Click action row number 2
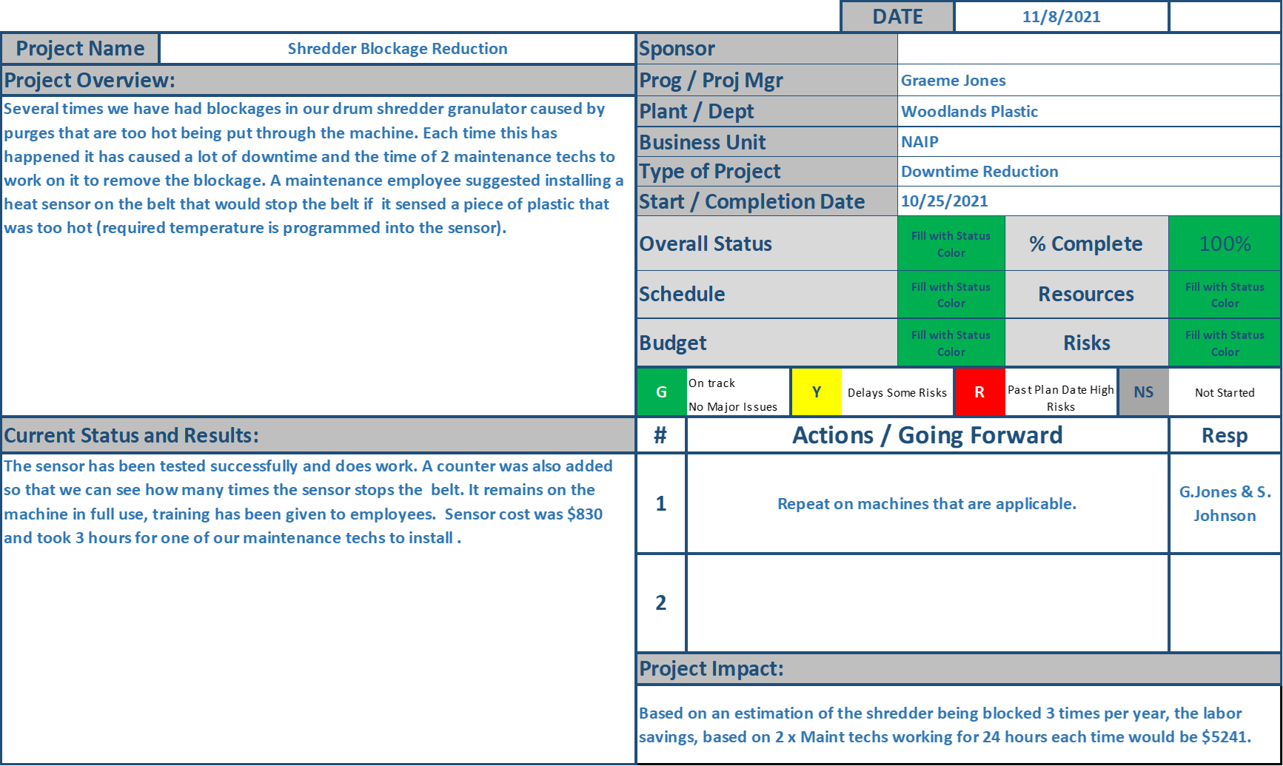Screen dimensions: 1283x766 coord(661,602)
